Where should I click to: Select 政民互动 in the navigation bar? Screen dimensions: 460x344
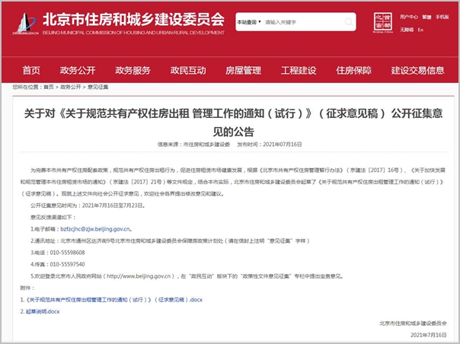click(x=188, y=70)
